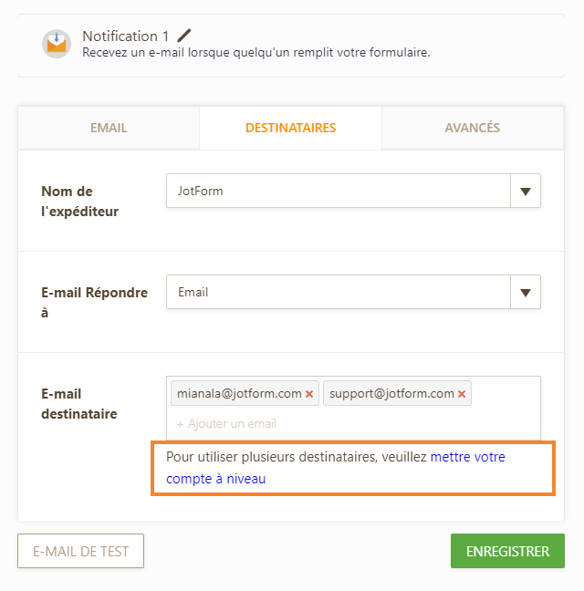
Task: Click the Ajouter un email input
Action: click(274, 424)
